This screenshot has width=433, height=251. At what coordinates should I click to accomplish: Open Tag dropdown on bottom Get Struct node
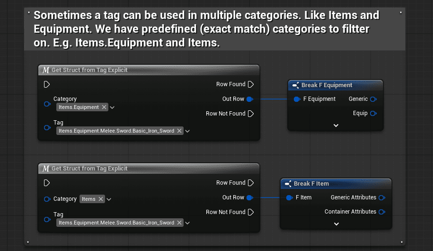point(187,223)
